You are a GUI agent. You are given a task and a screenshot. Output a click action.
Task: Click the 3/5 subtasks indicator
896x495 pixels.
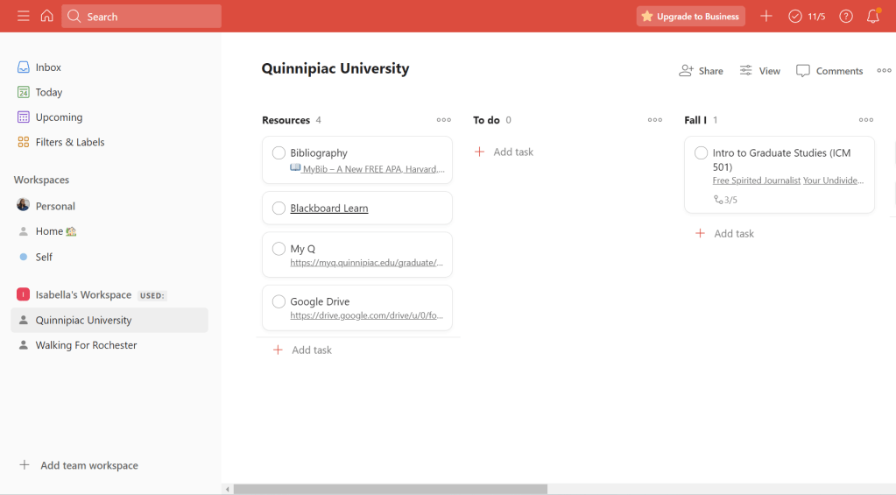point(726,200)
